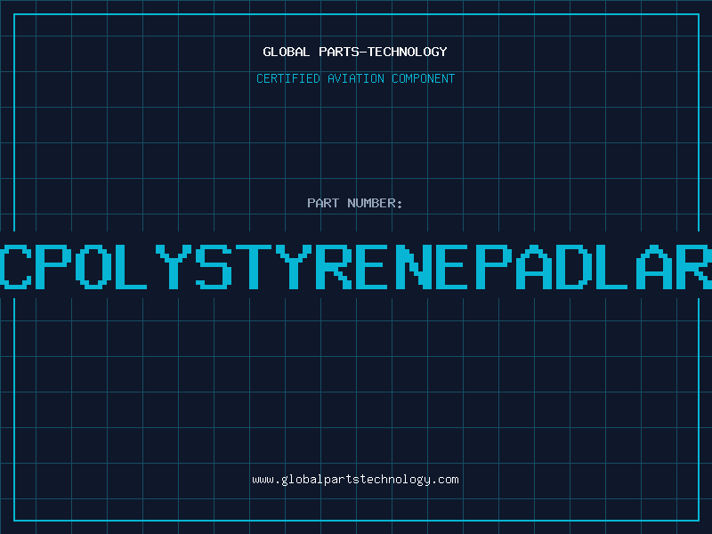Click the large POLYSTYRENEPADLAR part number text
The image size is (712, 534).
[x=356, y=267]
